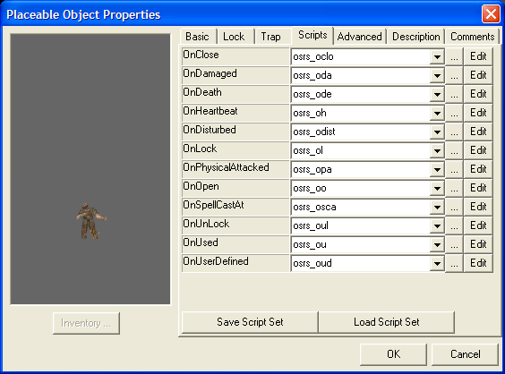Expand the OnSpellCastAt script dropdown

(437, 207)
